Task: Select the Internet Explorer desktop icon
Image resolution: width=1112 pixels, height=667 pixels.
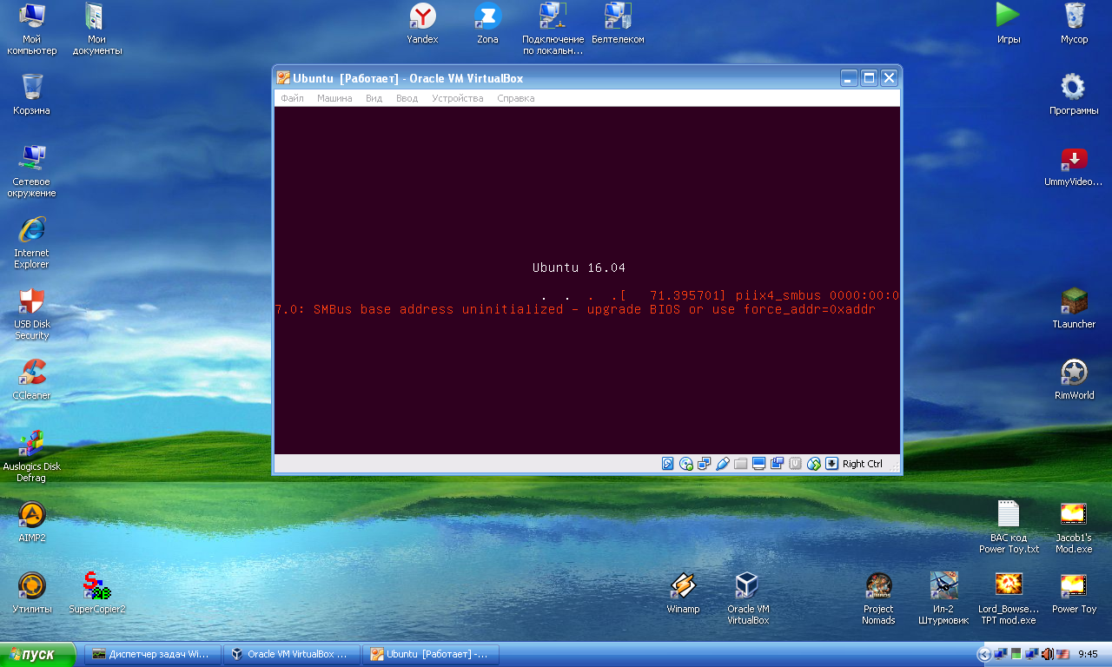Action: pos(32,241)
